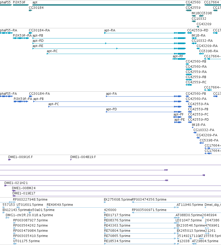221x245 pixels.
Task: Click the AT11940.5prime EST label
Action: click(x=190, y=205)
